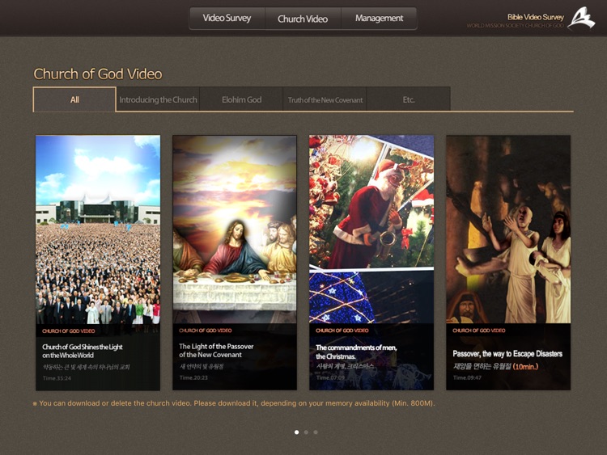
Task: Click the 'Time.09:47' duration label
Action: 467,377
